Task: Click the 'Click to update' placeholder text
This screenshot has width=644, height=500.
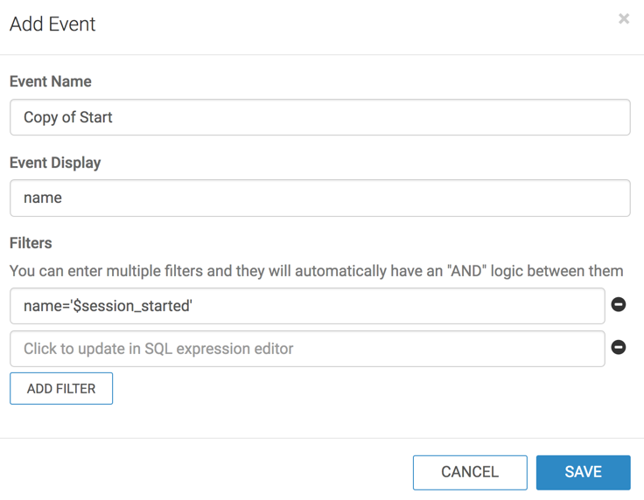Action: pyautogui.click(x=158, y=349)
